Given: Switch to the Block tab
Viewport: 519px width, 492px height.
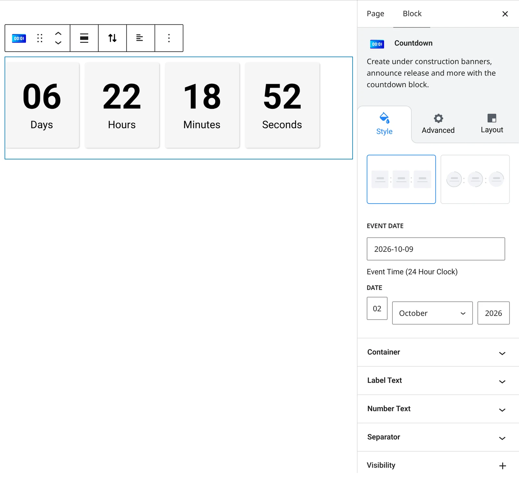Looking at the screenshot, I should pos(412,14).
